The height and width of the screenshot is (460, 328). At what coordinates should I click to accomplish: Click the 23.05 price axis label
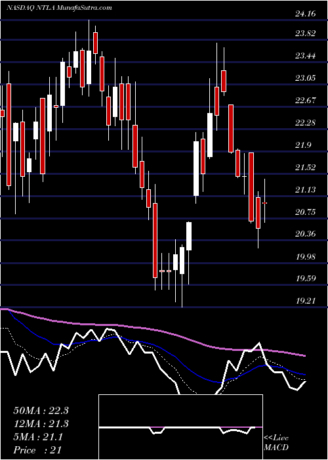coord(306,78)
